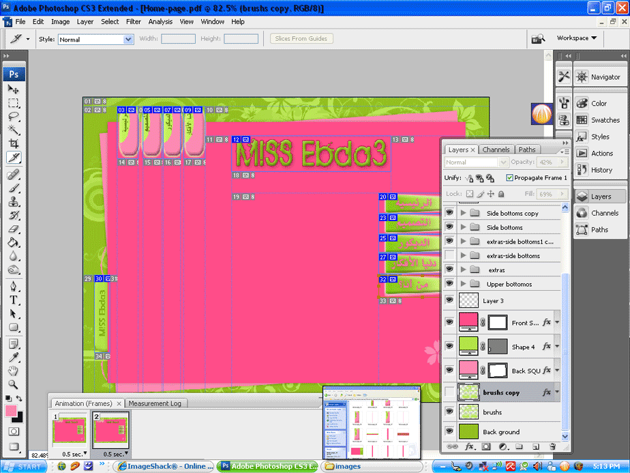Select the Move tool
The width and height of the screenshot is (630, 473).
[13, 89]
